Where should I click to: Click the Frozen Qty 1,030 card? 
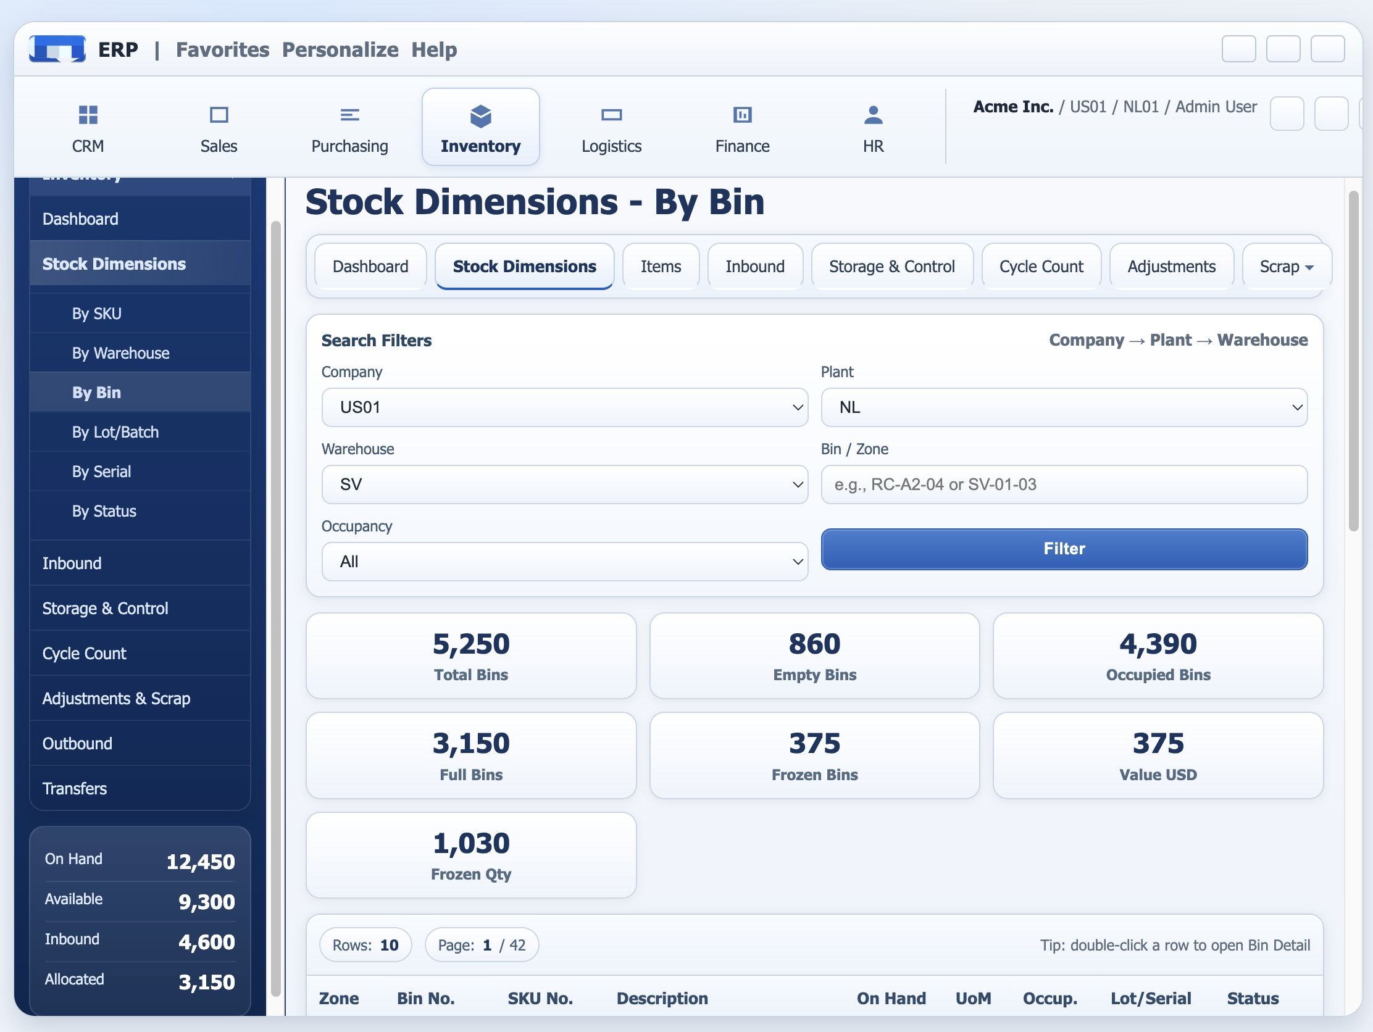pyautogui.click(x=471, y=855)
